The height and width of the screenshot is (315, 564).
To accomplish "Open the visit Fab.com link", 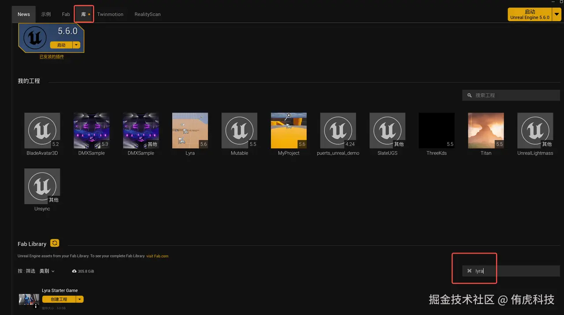I will (157, 256).
